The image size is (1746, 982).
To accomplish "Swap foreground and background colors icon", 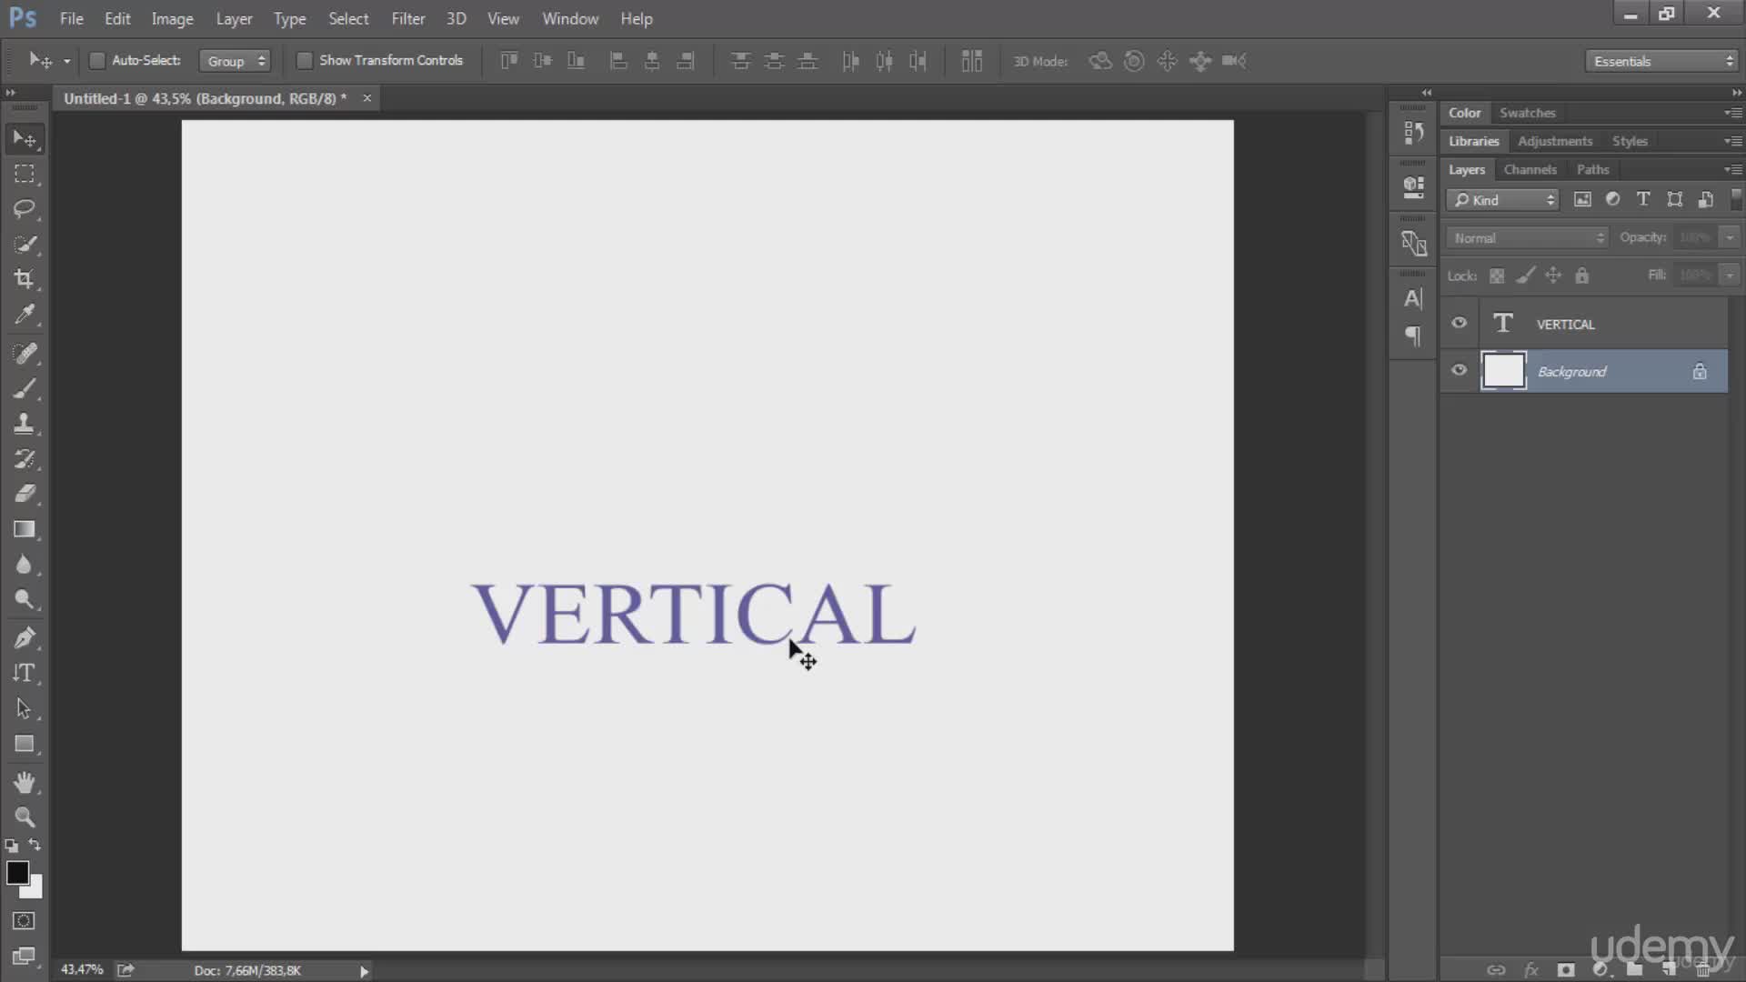I will [35, 845].
